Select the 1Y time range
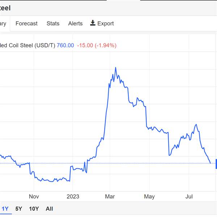Viewport: 217px width, 217px height. pyautogui.click(x=5, y=209)
